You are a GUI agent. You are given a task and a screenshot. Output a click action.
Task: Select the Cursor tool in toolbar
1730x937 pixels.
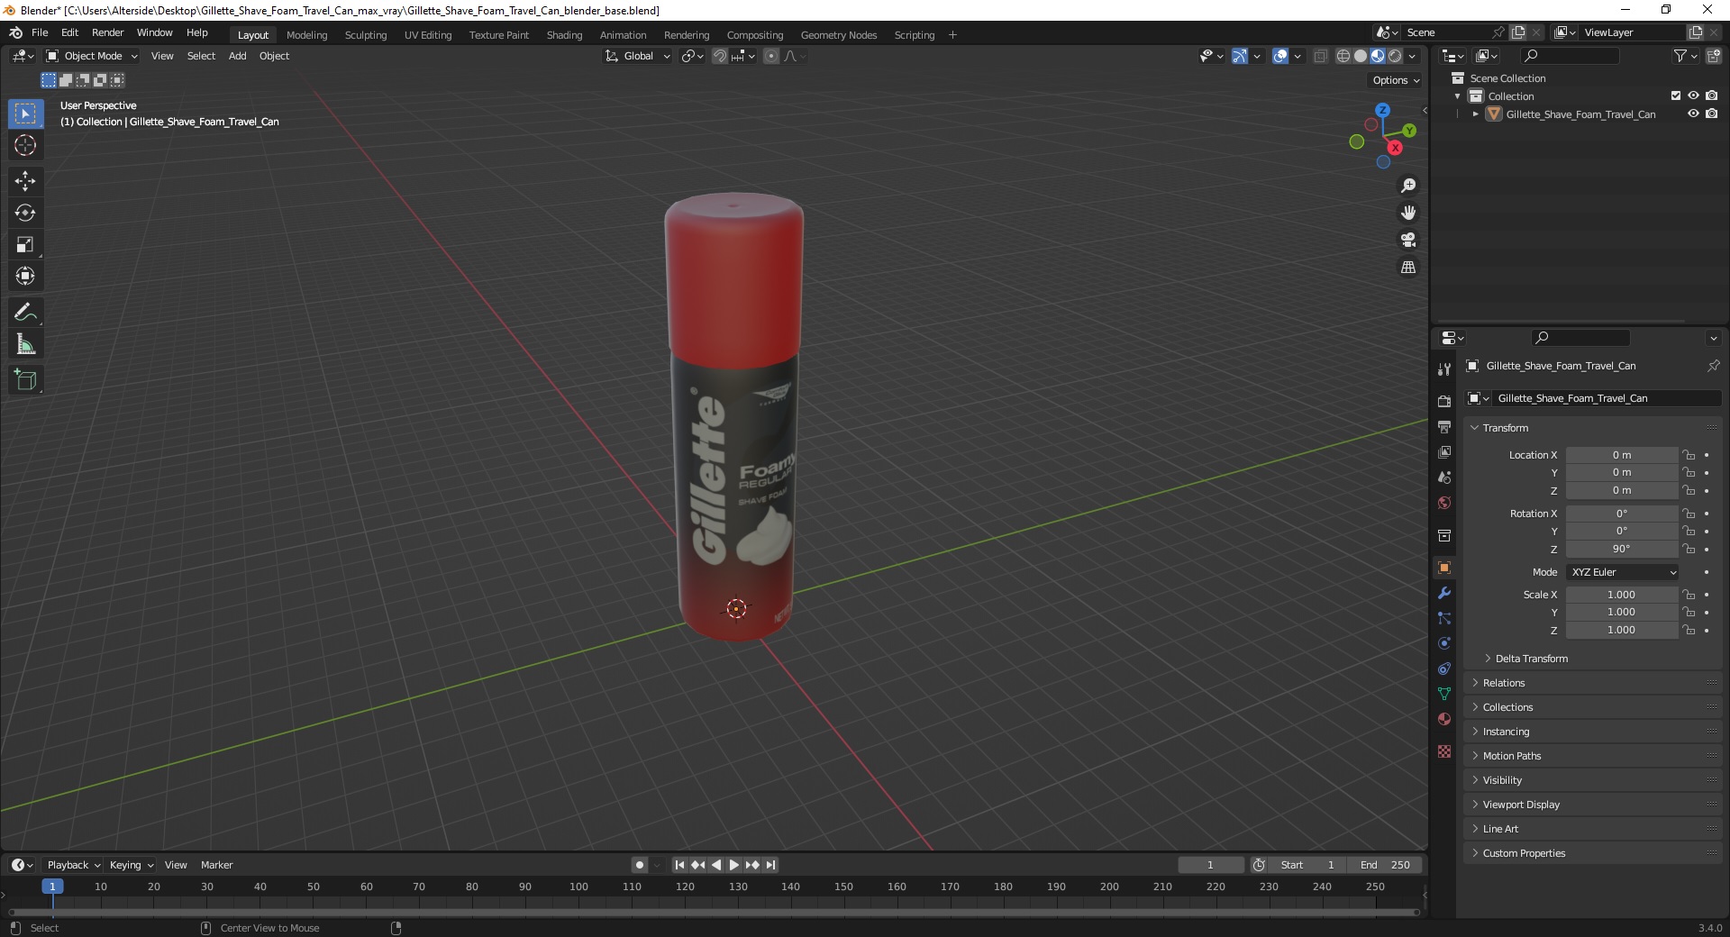(x=25, y=145)
